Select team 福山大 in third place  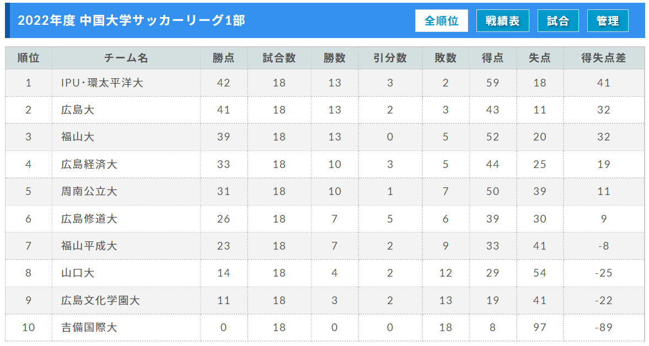[77, 137]
